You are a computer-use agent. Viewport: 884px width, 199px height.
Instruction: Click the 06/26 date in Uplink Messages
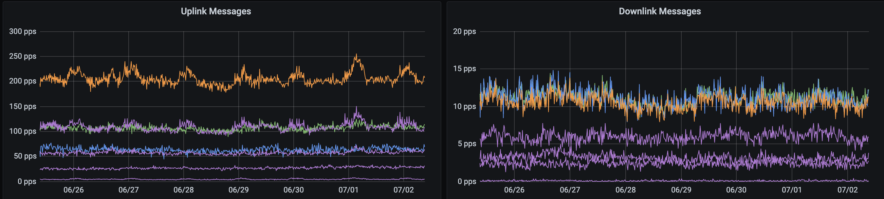pos(73,190)
